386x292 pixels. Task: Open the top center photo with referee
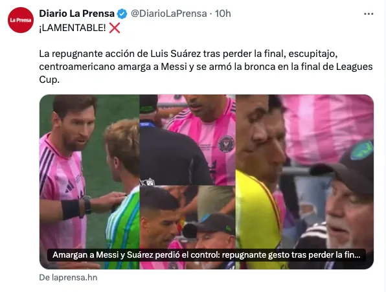click(x=188, y=140)
